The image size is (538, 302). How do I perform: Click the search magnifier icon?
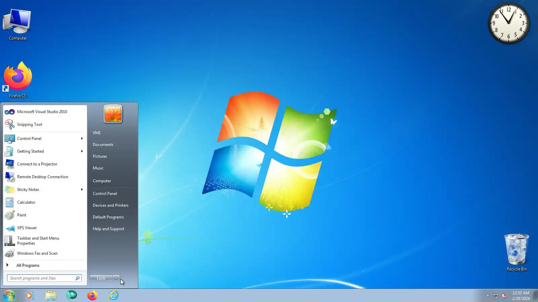click(x=77, y=278)
